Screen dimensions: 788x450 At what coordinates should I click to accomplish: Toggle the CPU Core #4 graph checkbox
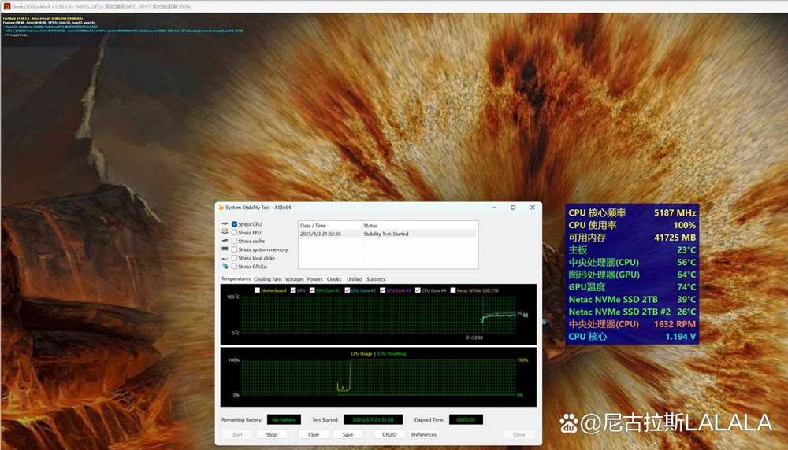(x=418, y=290)
